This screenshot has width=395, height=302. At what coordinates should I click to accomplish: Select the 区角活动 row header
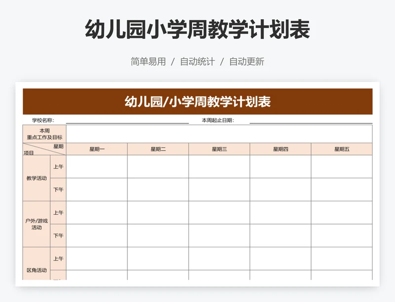37,264
